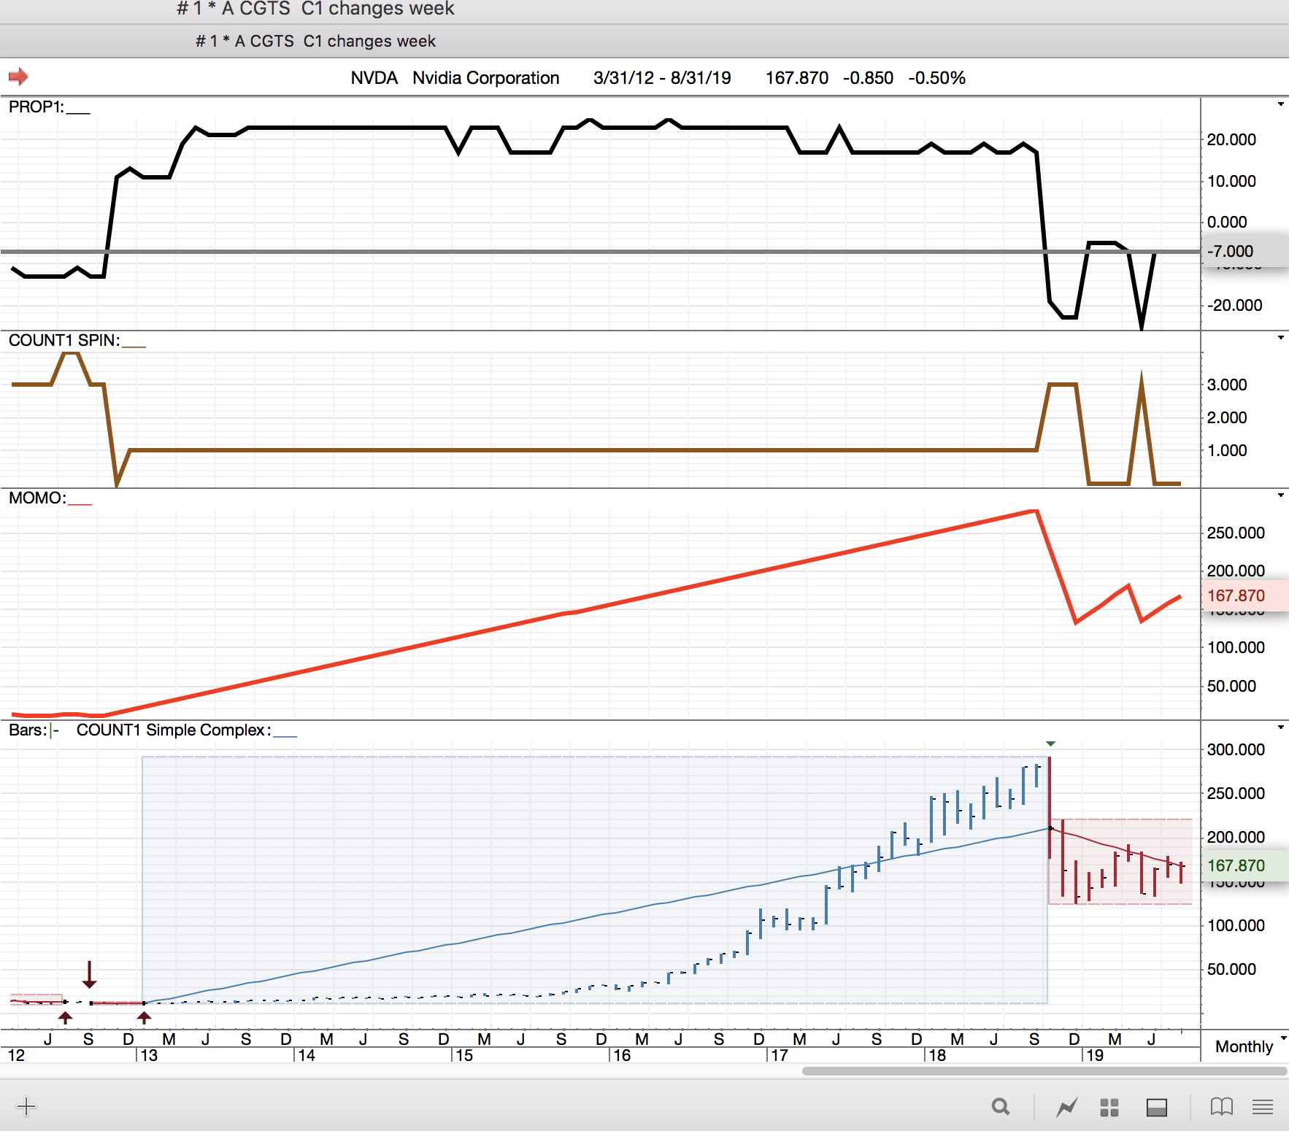
Task: Click the 20.000 label on PROP1 axis
Action: (1231, 139)
